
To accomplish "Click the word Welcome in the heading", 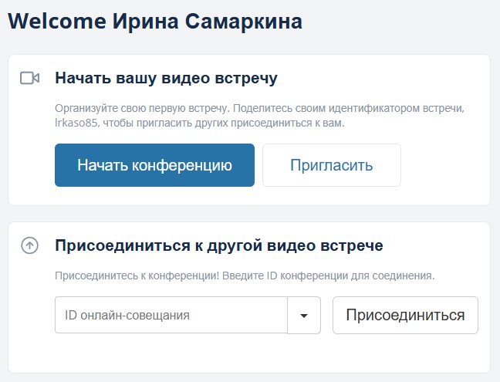I will (x=55, y=22).
